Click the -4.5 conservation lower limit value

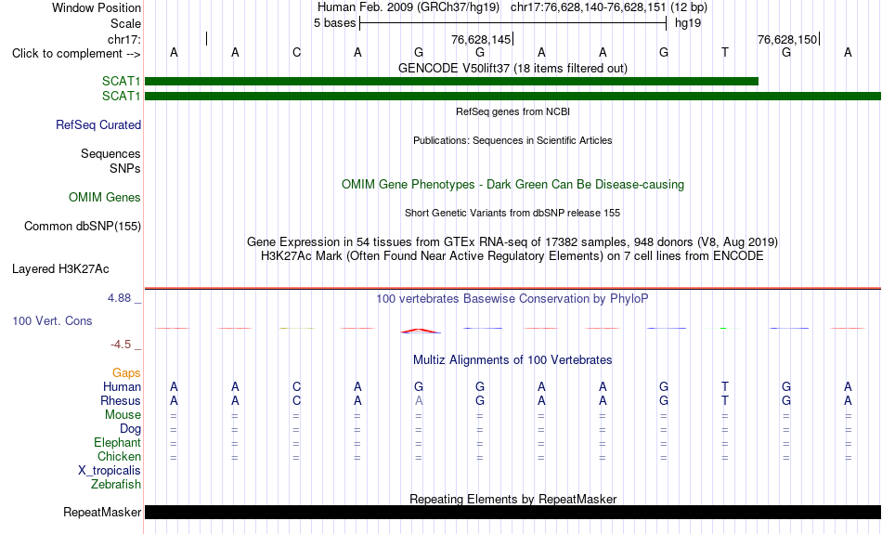coord(121,345)
